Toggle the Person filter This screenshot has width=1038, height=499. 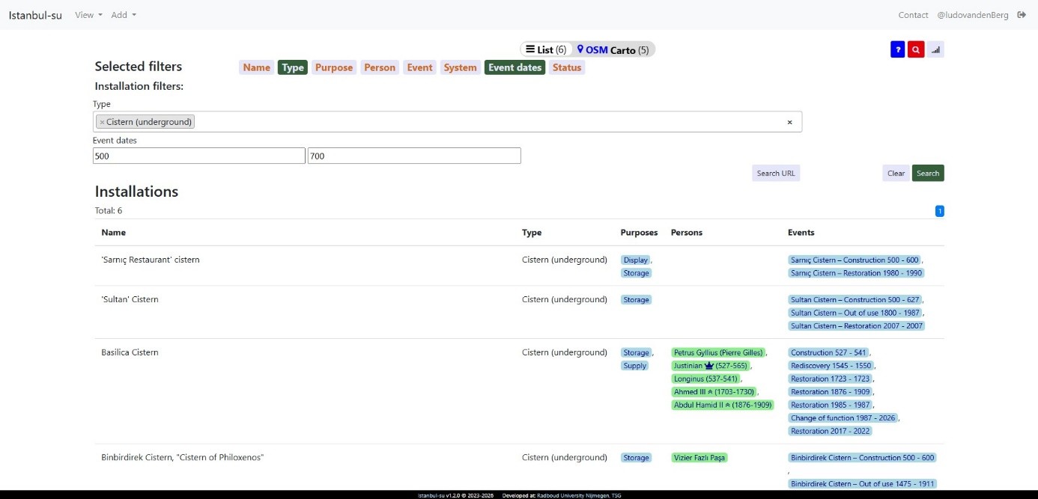click(x=380, y=67)
